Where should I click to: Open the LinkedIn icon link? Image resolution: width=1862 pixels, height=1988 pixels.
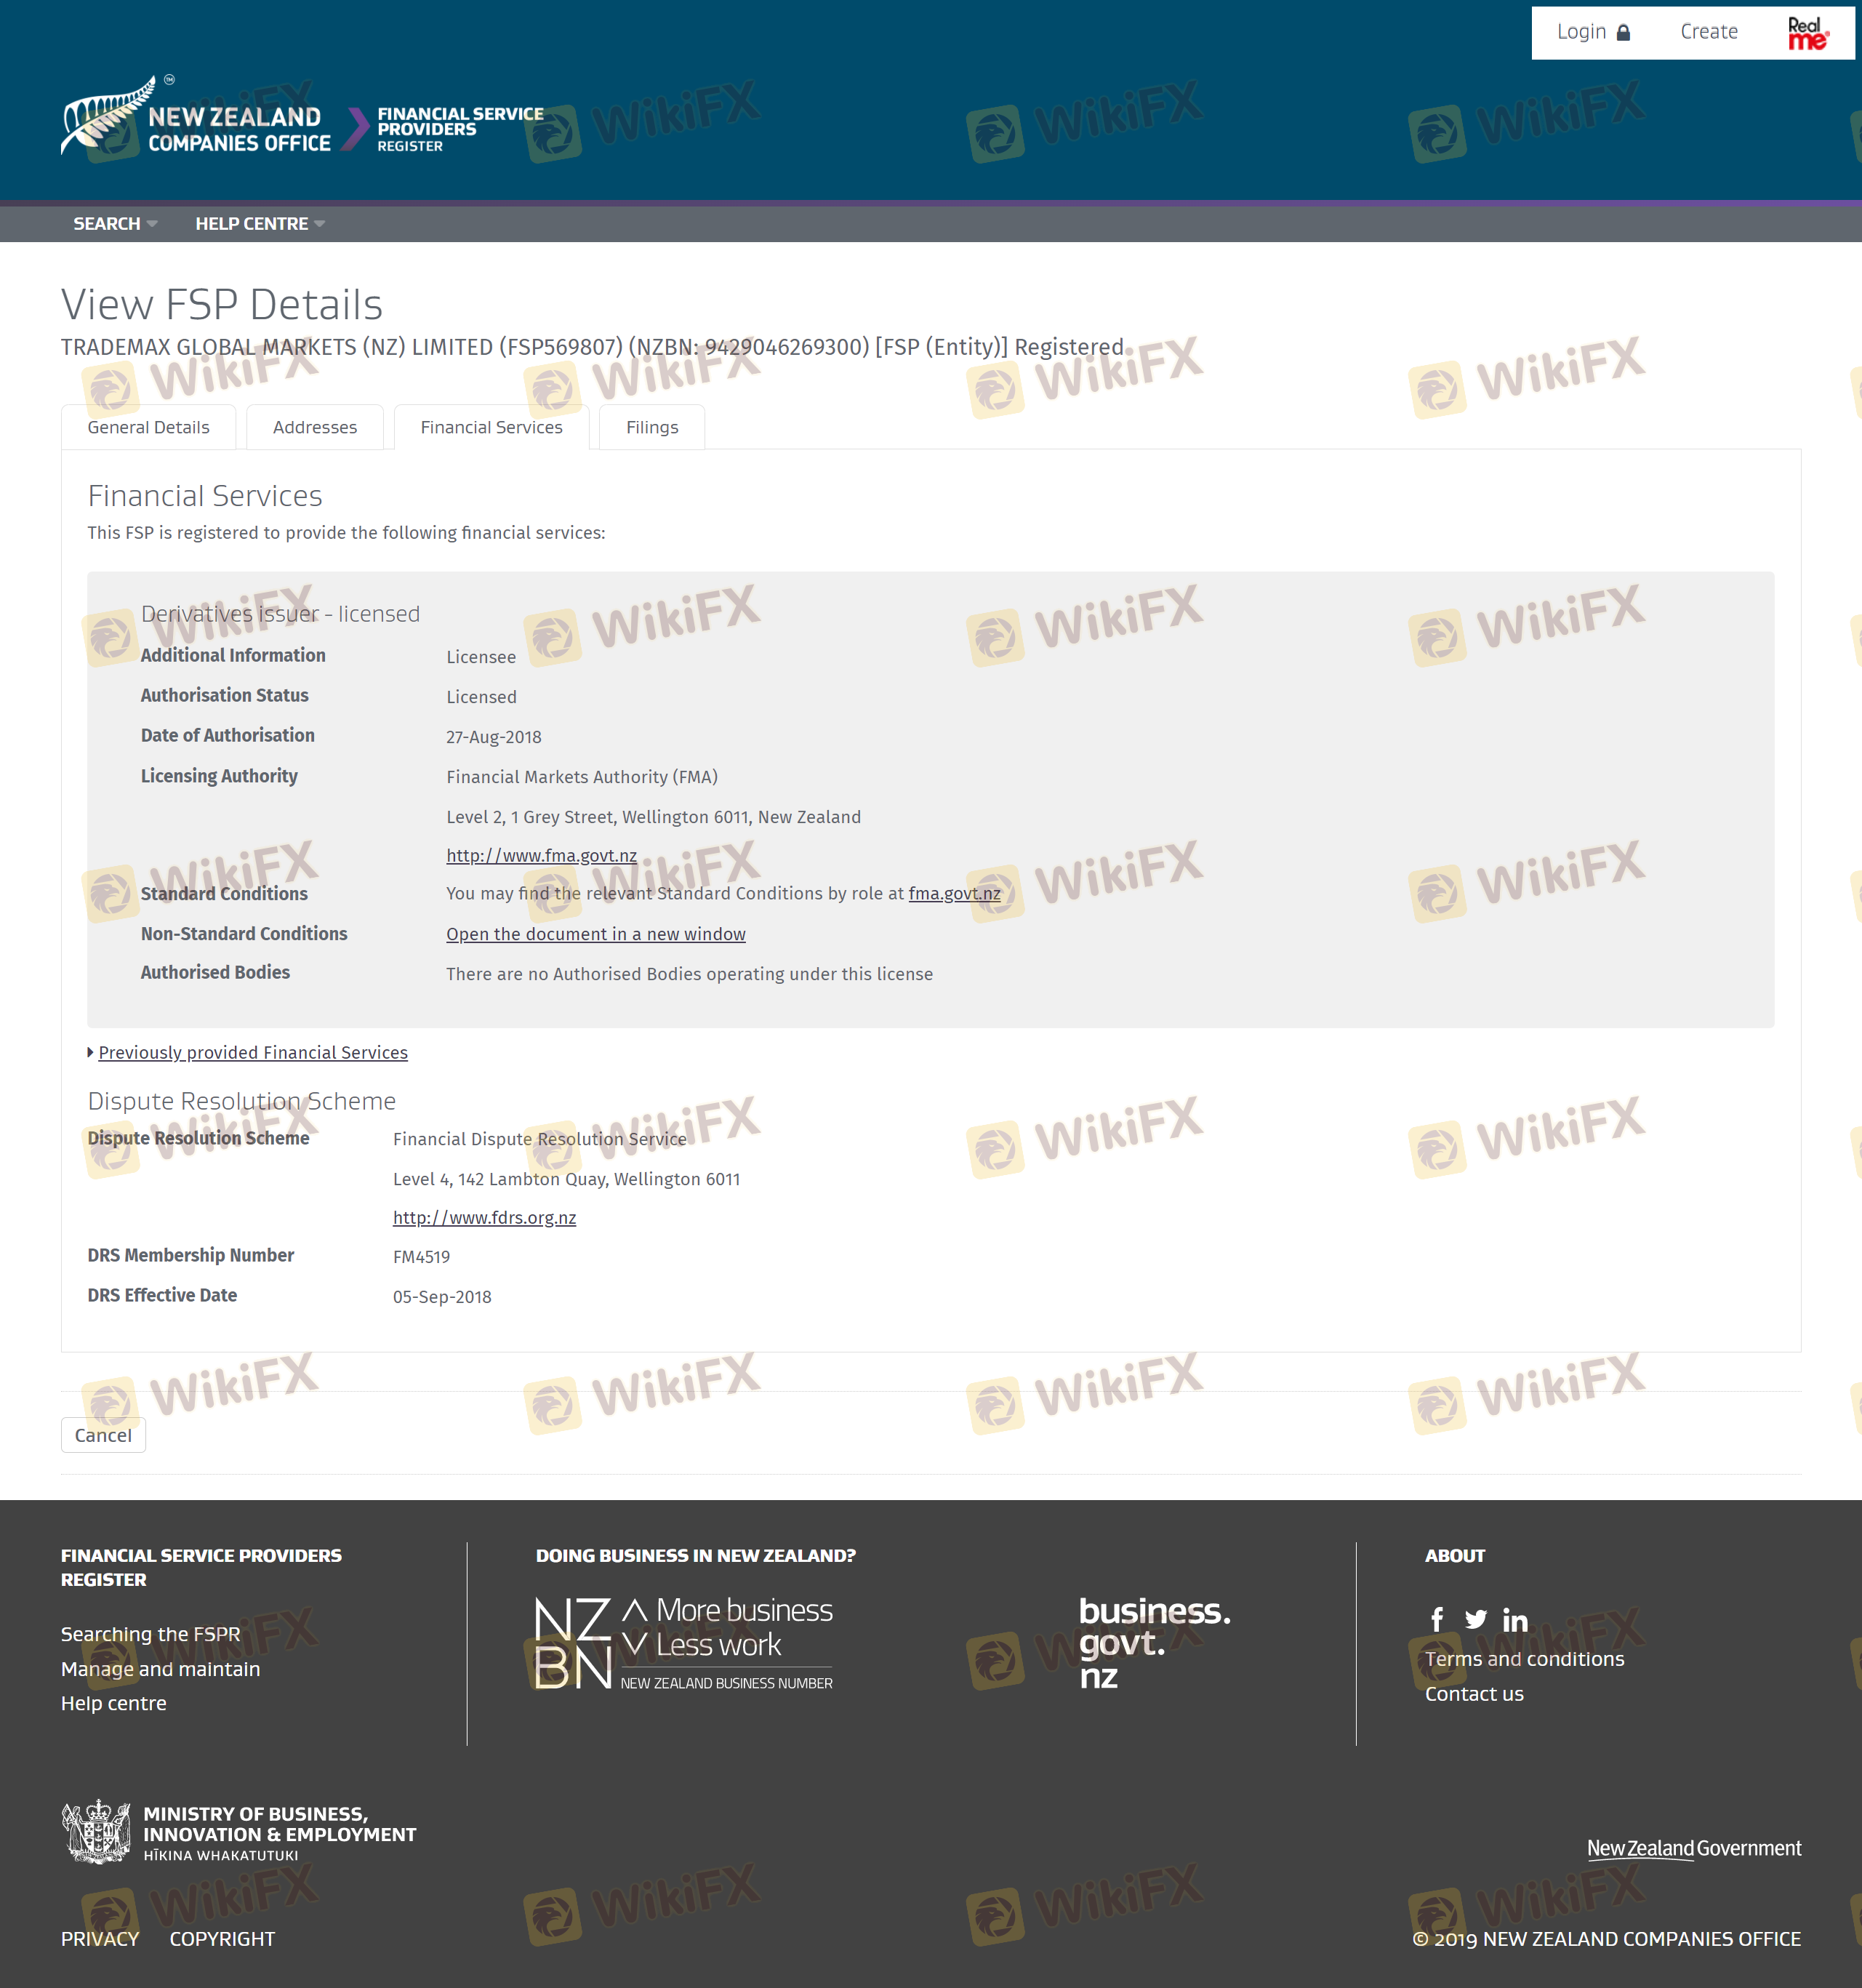(x=1515, y=1619)
